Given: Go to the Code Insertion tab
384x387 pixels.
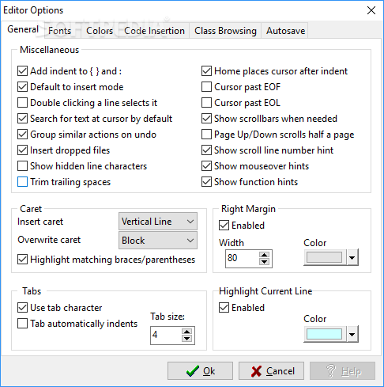Looking at the screenshot, I should point(154,31).
